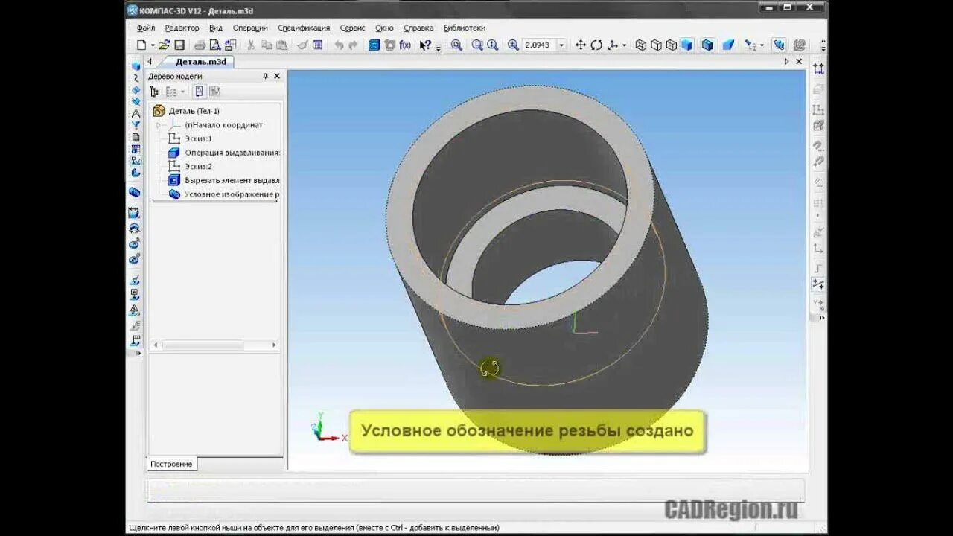Click the scale value field 2.0943

538,45
